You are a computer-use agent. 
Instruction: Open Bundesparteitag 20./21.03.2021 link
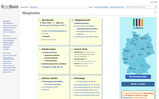tap(87, 85)
